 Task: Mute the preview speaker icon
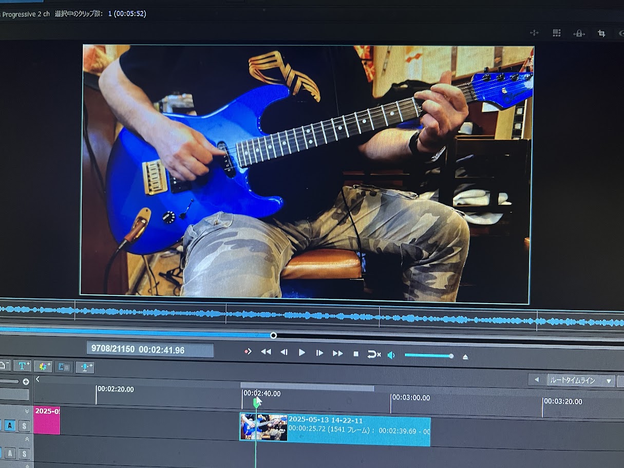(391, 355)
